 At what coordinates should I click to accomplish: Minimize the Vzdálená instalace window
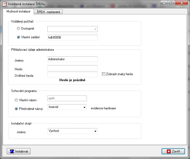click(x=164, y=3)
